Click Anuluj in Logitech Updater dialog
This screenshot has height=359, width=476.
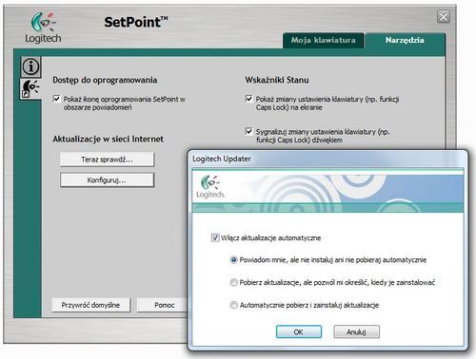click(356, 331)
